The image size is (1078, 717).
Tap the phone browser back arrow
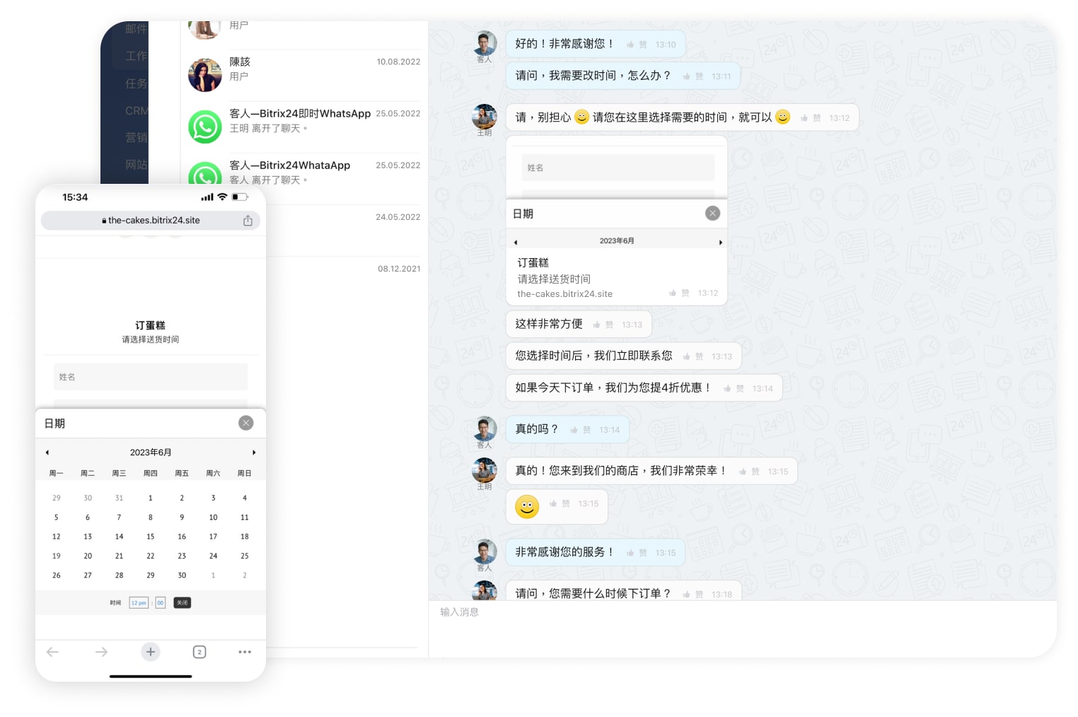[x=52, y=652]
